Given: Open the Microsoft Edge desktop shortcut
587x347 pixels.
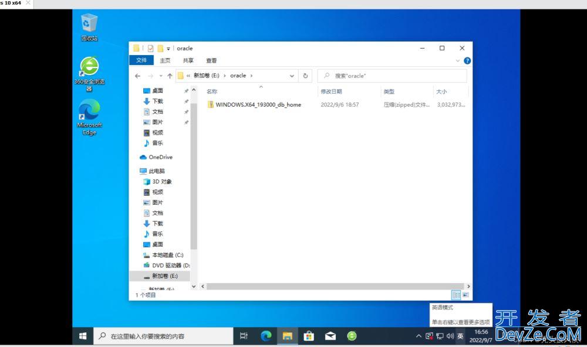Looking at the screenshot, I should coord(89,117).
